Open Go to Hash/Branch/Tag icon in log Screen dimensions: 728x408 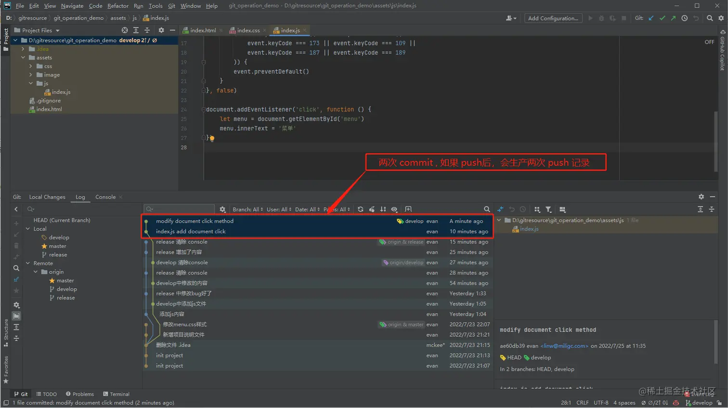point(408,209)
